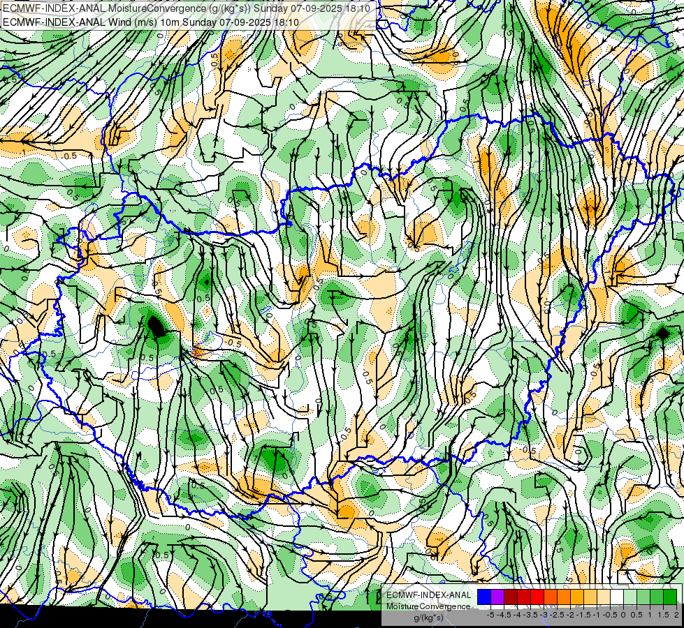Pick the medium green swatch between 1 and 1.5
The image size is (684, 628).
tap(657, 597)
